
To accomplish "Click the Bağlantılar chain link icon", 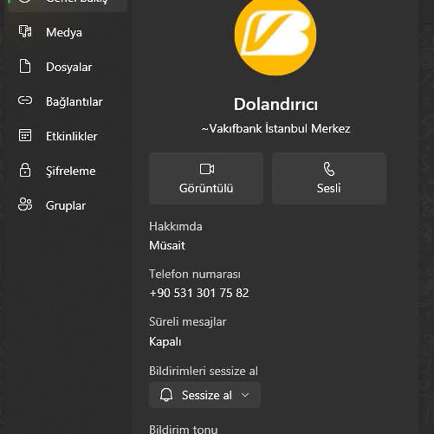I will pos(25,101).
